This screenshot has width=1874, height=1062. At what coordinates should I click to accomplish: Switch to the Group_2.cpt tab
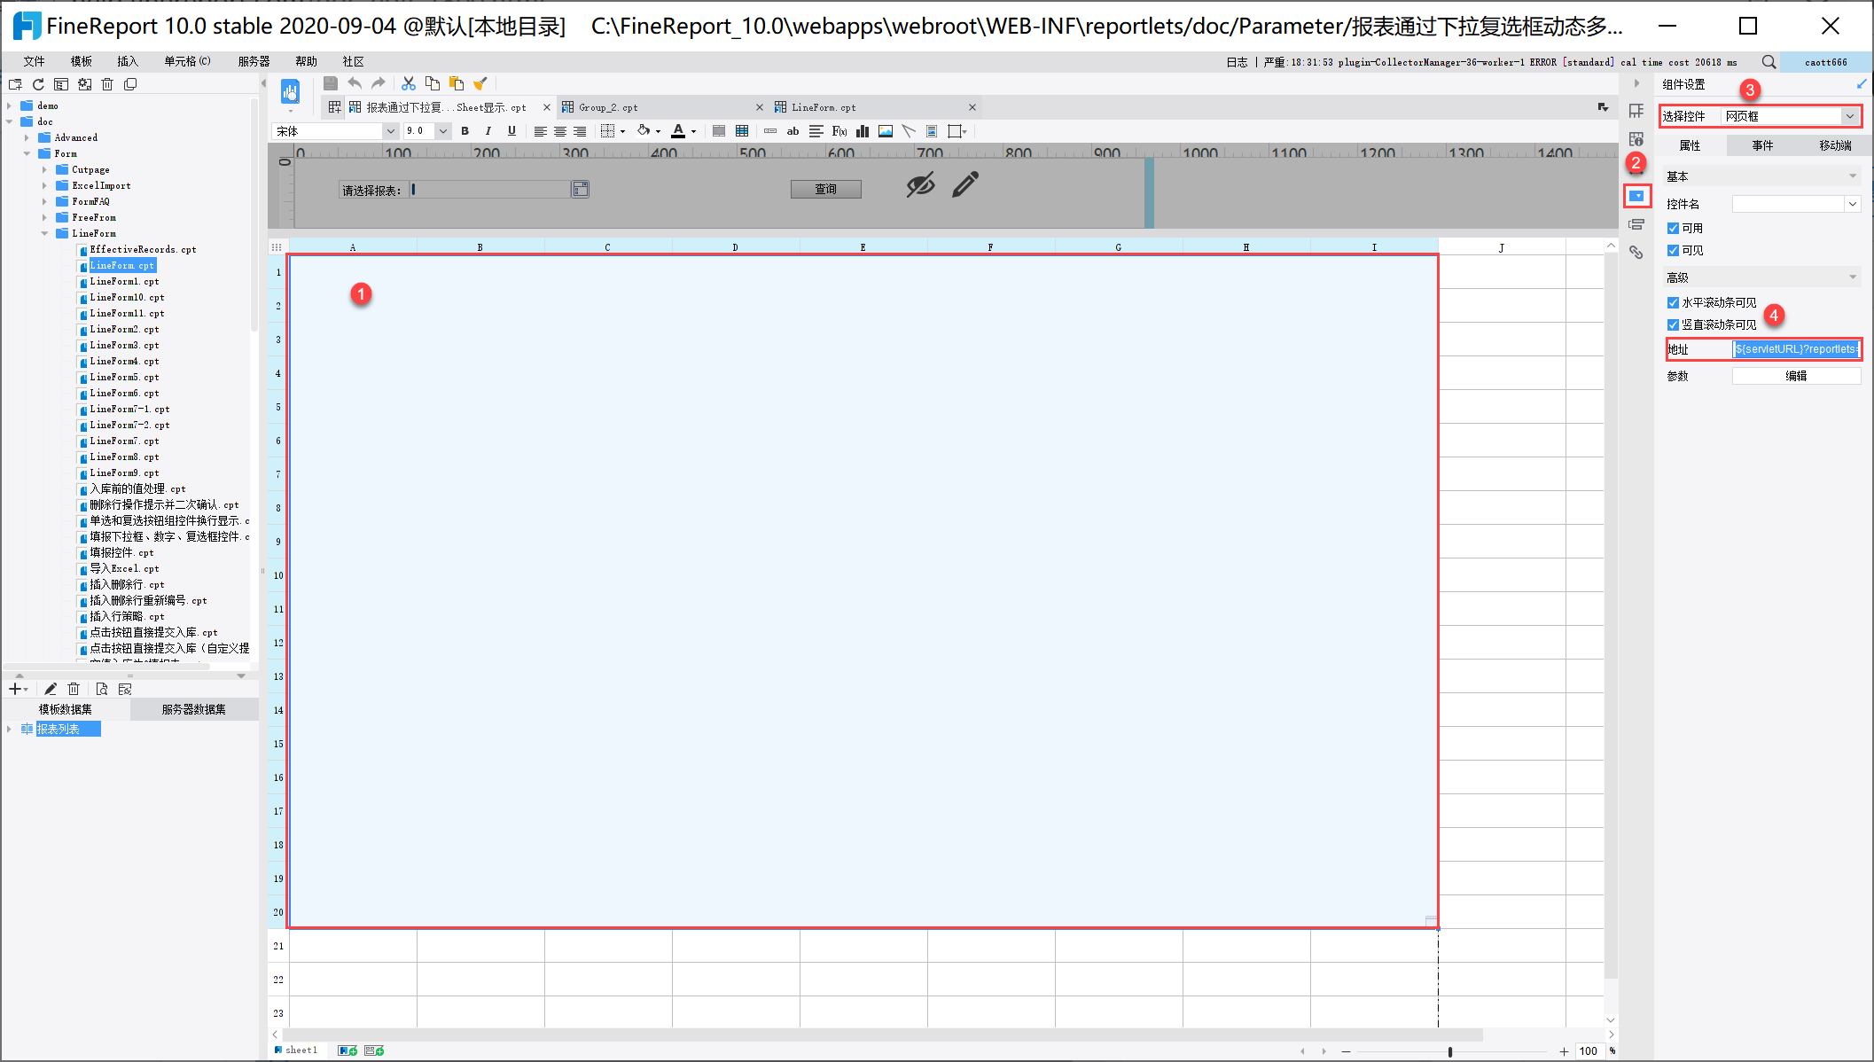pyautogui.click(x=608, y=107)
